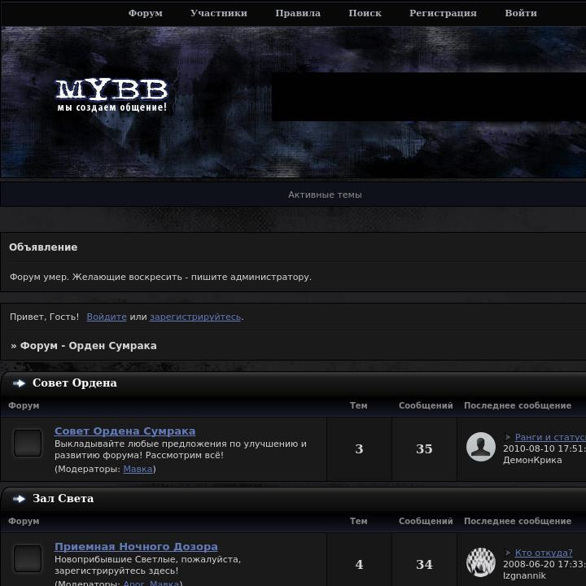Click the small arrow icon before Кто откуда?
The height and width of the screenshot is (586, 586).
[x=508, y=553]
